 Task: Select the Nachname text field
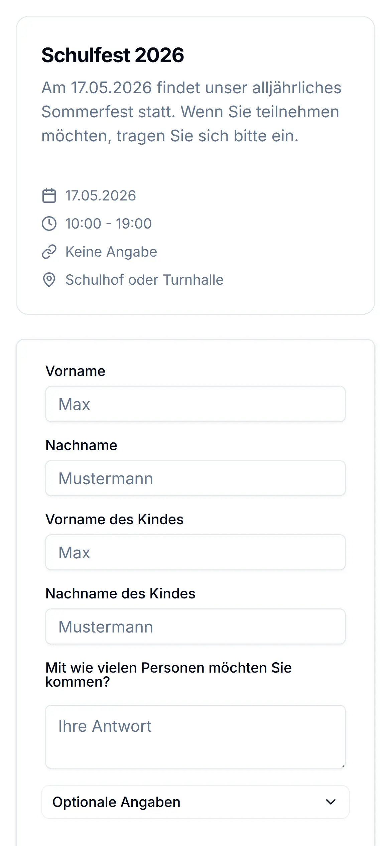[195, 478]
